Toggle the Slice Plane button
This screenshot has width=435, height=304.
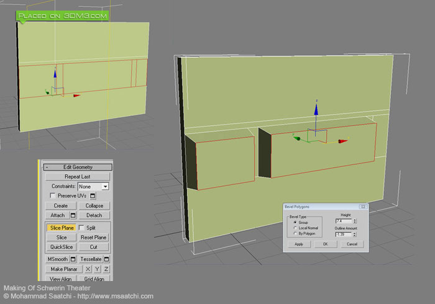[62, 228]
